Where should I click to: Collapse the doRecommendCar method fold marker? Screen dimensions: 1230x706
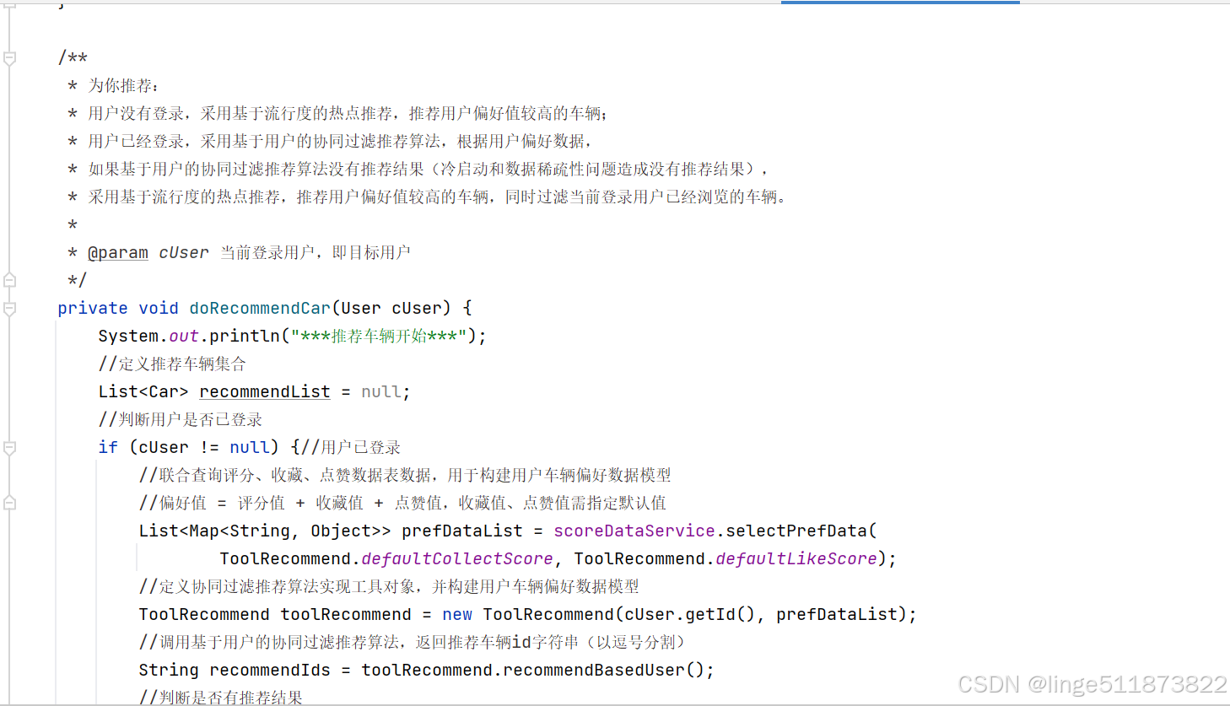click(10, 309)
